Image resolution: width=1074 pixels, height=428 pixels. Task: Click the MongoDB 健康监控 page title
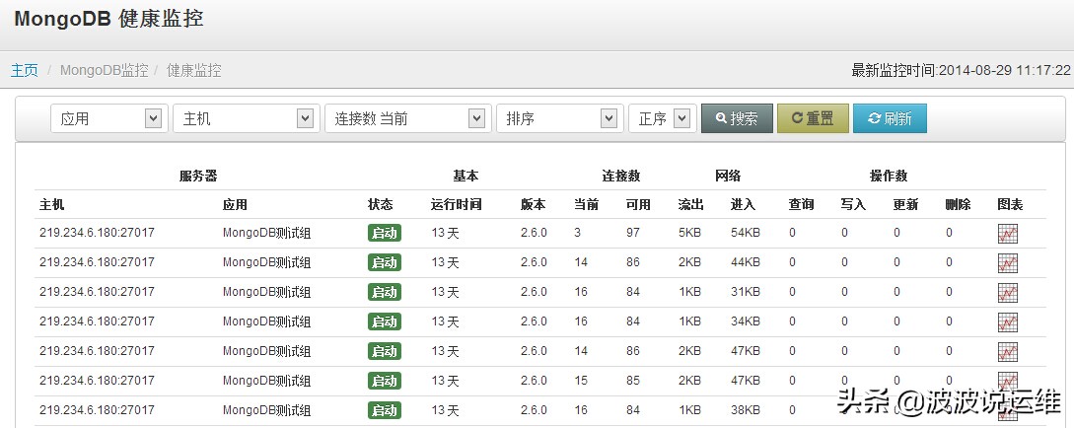[108, 19]
